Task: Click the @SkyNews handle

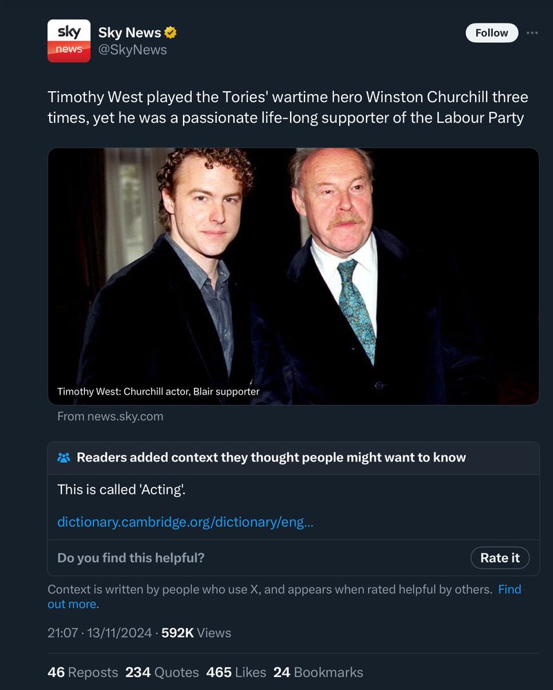Action: click(133, 50)
